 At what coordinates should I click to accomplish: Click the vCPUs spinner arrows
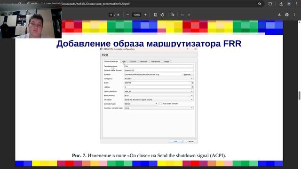click(x=192, y=87)
